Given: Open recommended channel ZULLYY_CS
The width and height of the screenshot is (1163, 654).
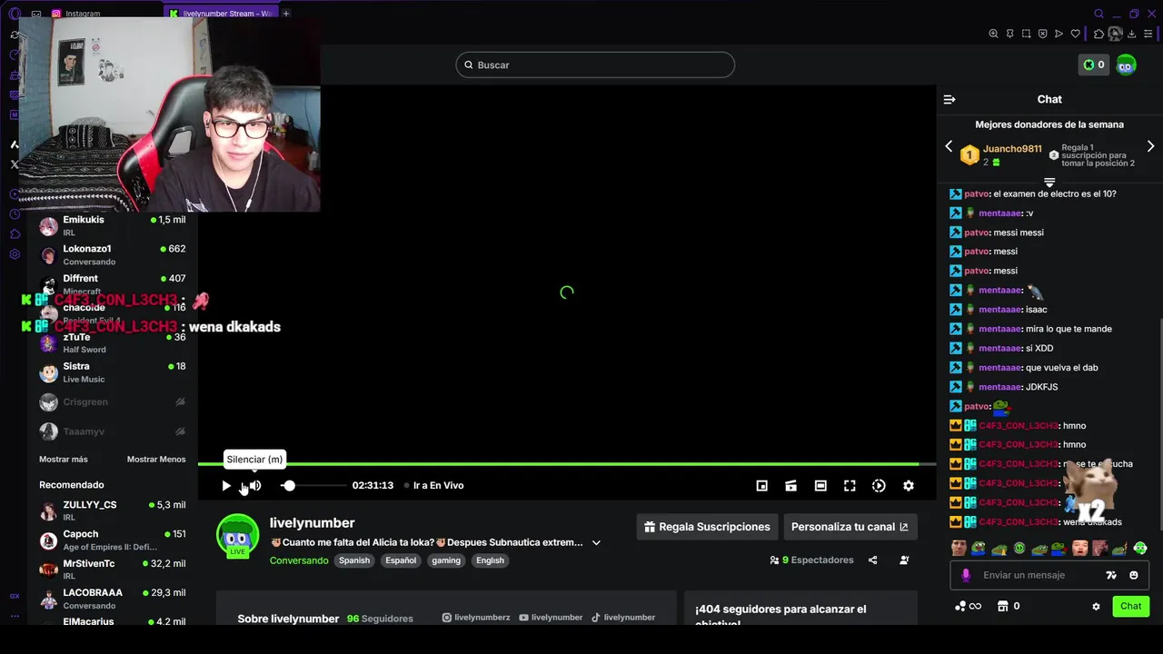Looking at the screenshot, I should tap(113, 510).
